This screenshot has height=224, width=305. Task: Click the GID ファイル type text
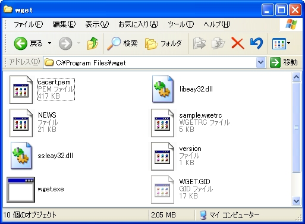point(196,189)
